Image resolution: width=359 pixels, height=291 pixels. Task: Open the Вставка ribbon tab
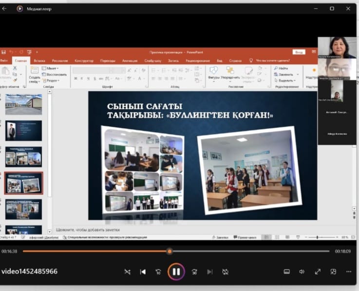(x=39, y=60)
